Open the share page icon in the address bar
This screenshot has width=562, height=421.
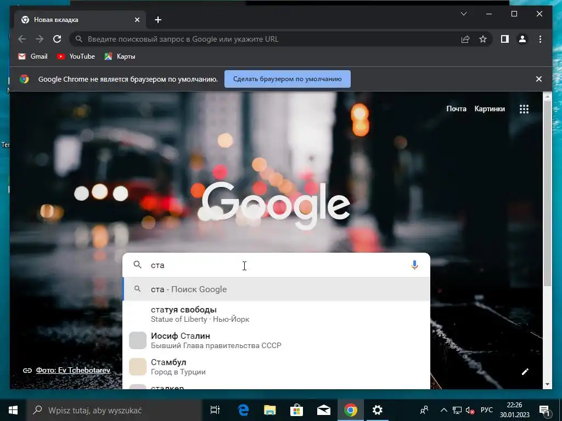[465, 39]
